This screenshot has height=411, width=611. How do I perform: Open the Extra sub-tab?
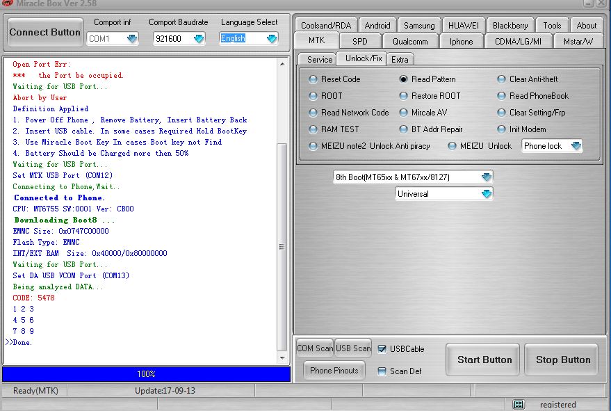400,59
